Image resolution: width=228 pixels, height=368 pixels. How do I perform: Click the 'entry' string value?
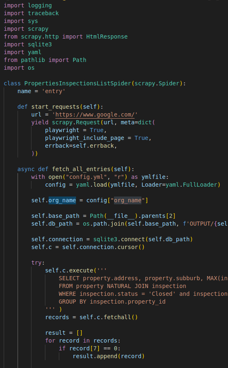point(54,91)
